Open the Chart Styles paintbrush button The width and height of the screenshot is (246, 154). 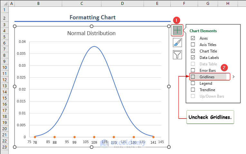click(x=177, y=43)
